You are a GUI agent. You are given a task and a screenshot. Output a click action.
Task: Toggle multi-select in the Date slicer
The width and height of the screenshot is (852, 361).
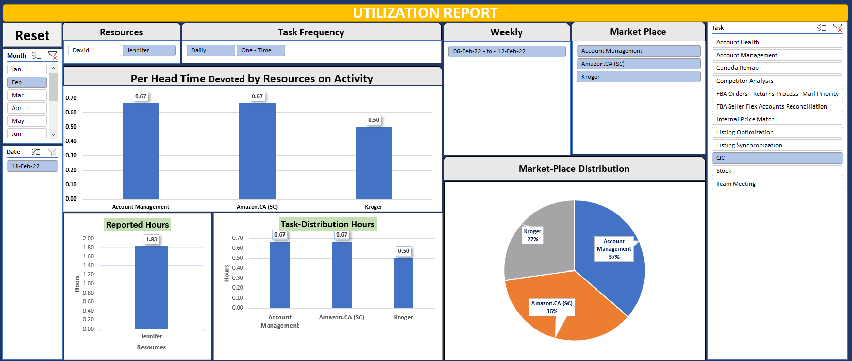(x=36, y=152)
